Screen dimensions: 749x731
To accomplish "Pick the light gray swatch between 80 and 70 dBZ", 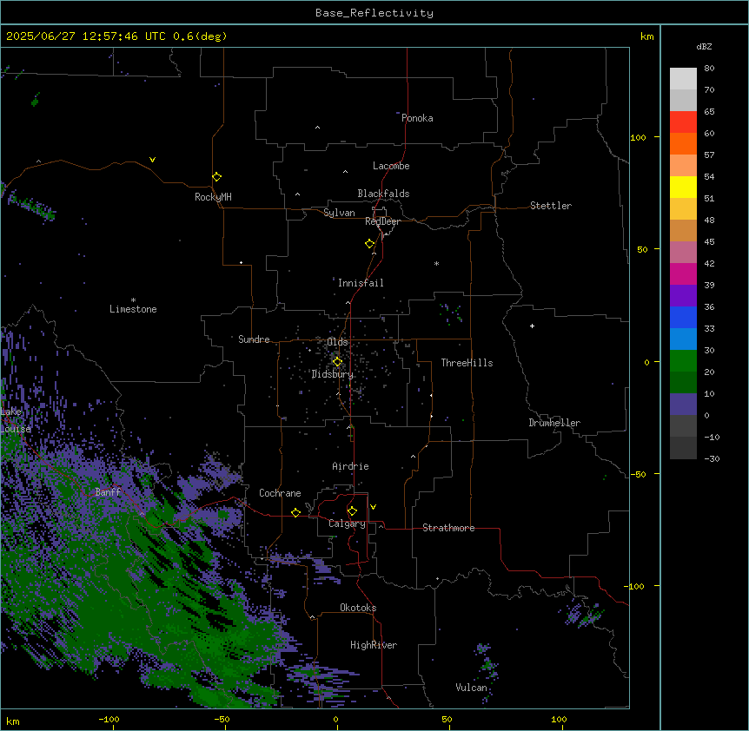I will tap(683, 79).
